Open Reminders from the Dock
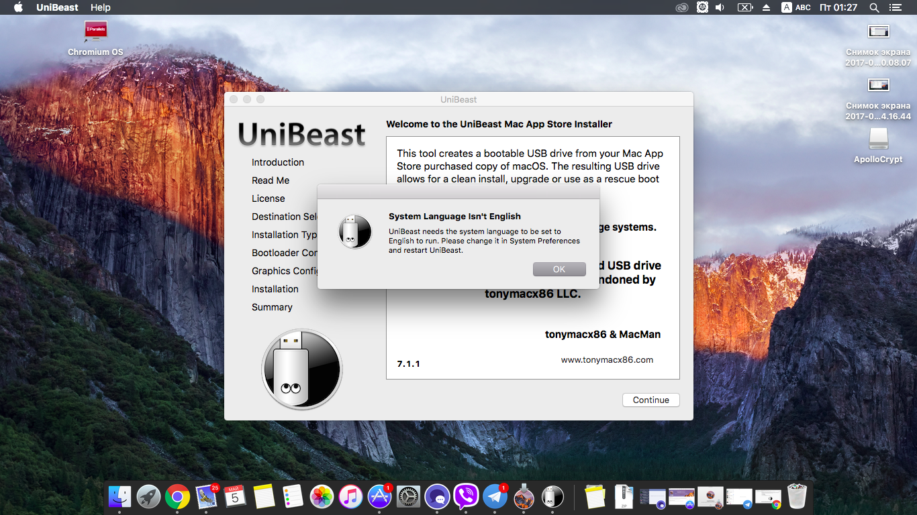This screenshot has height=515, width=917. pos(293,496)
